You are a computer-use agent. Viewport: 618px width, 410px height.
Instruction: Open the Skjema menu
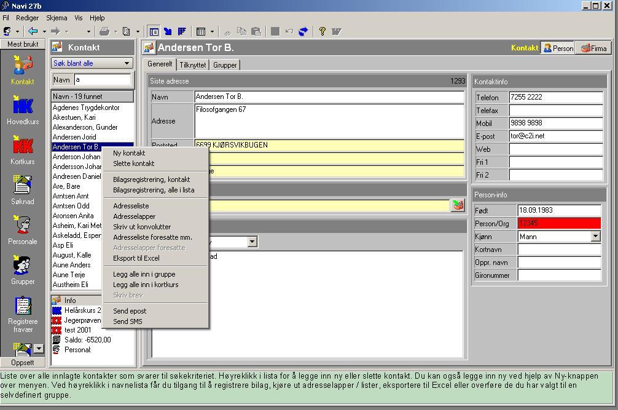pos(57,18)
